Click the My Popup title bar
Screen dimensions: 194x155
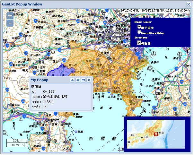(x=48, y=80)
